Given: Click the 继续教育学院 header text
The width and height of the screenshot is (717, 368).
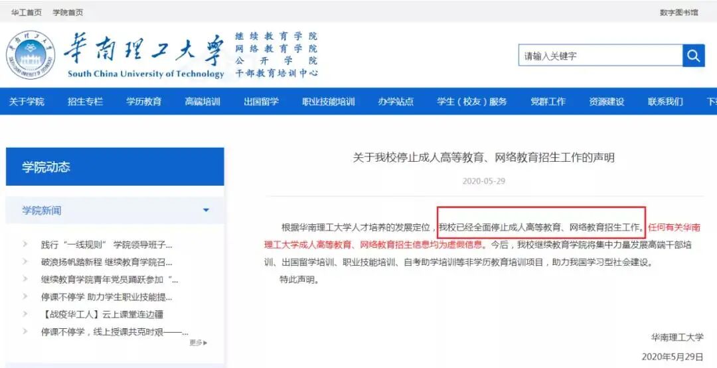Looking at the screenshot, I should (x=276, y=36).
